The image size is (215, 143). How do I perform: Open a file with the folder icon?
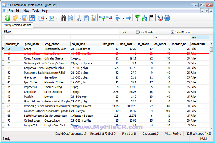[x=15, y=18]
